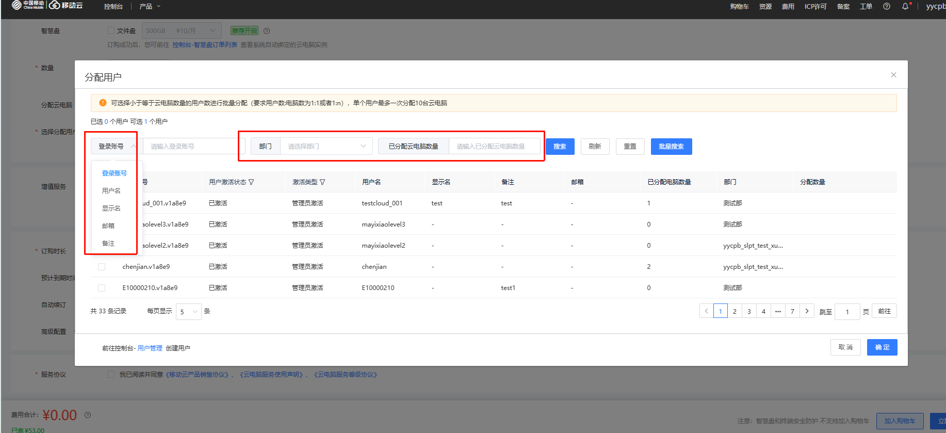Image resolution: width=946 pixels, height=433 pixels.
Task: Focus the page jump number input
Action: (847, 312)
